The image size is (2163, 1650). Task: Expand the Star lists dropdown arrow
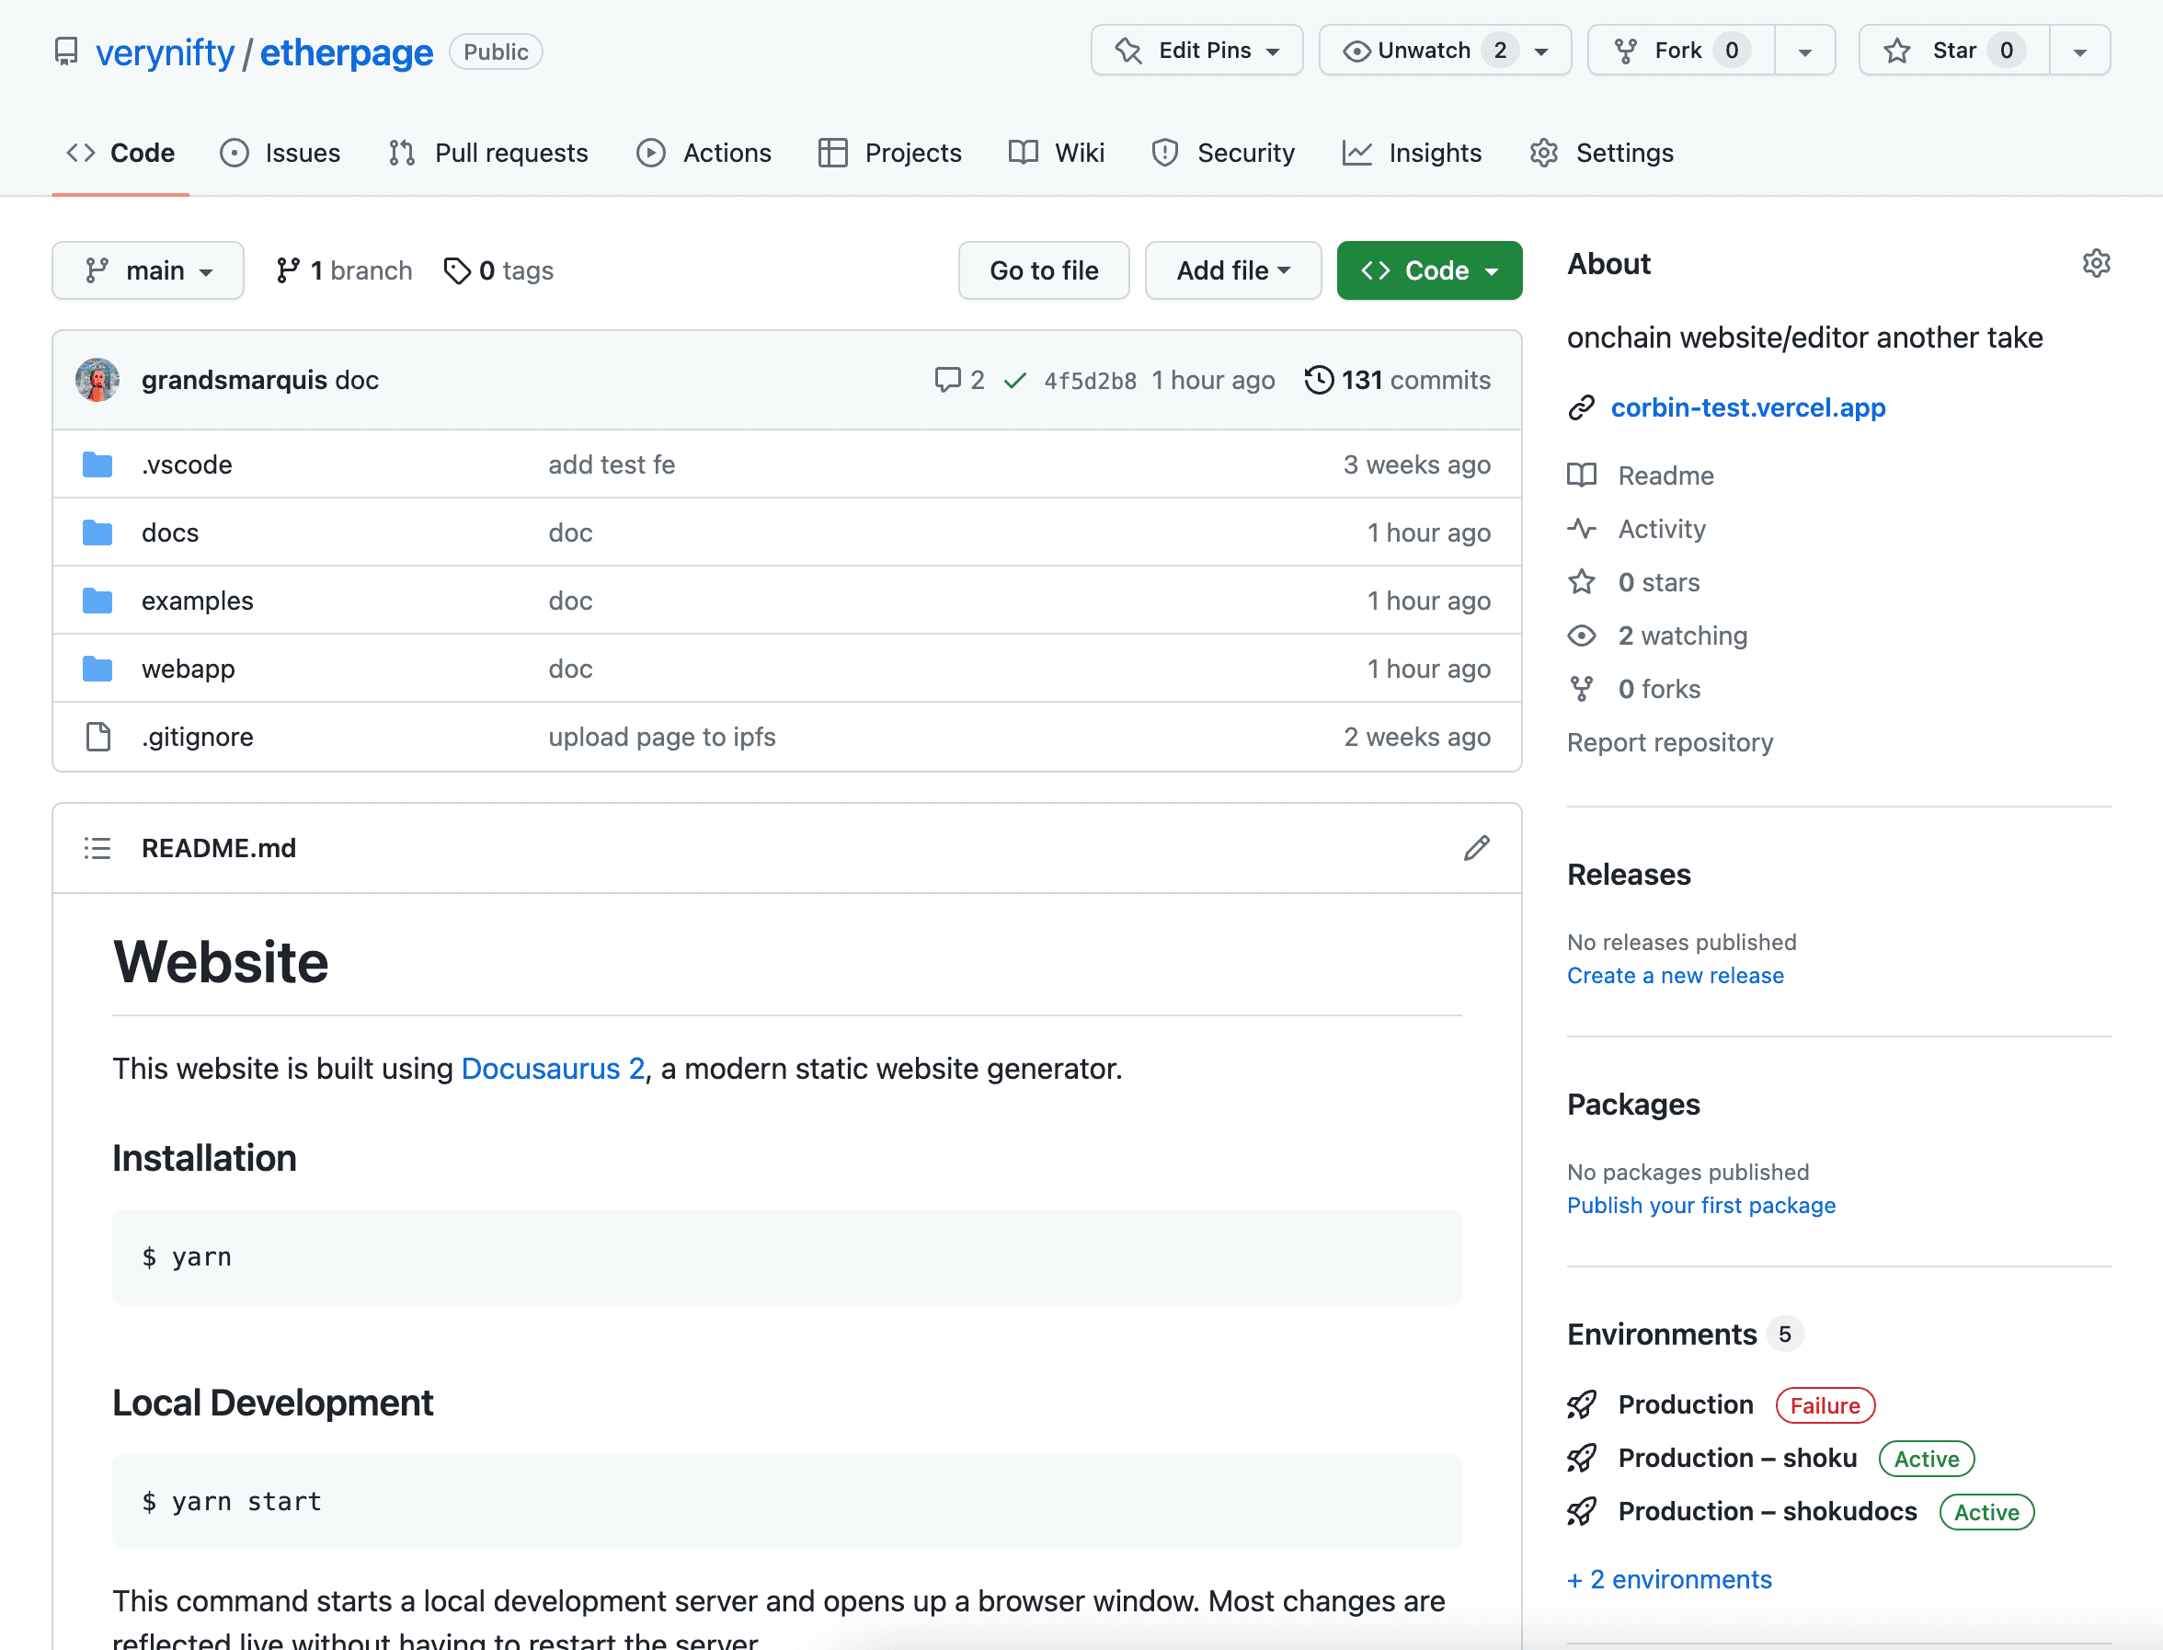(2079, 52)
